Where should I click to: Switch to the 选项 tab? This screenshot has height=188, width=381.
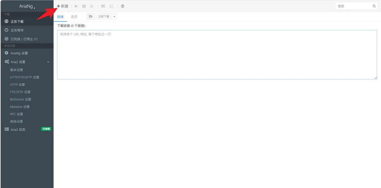74,17
